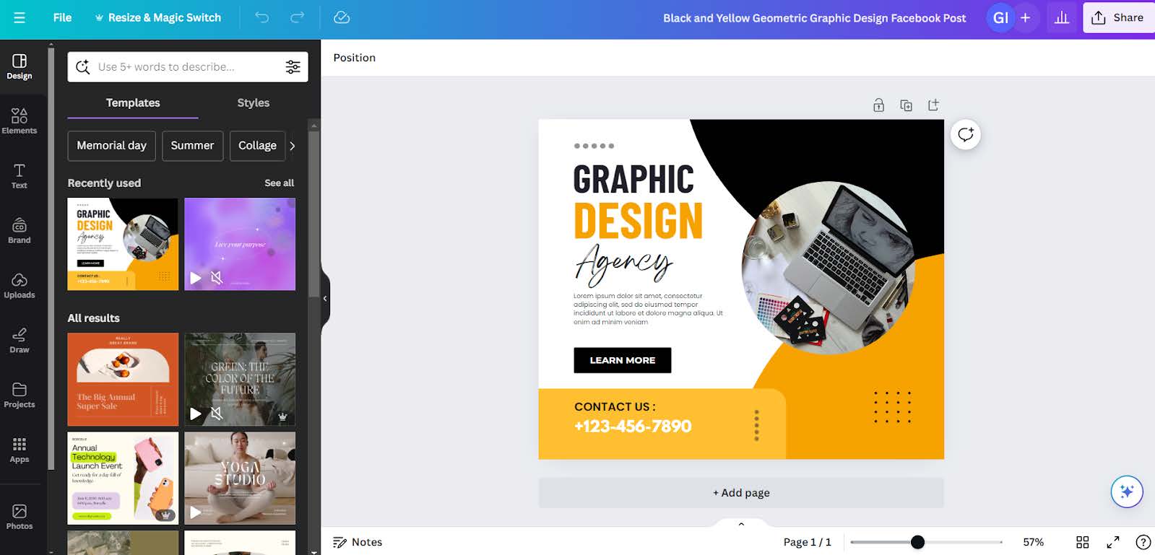Image resolution: width=1155 pixels, height=555 pixels.
Task: Select the Graphic Design Agency recent template
Action: point(123,244)
